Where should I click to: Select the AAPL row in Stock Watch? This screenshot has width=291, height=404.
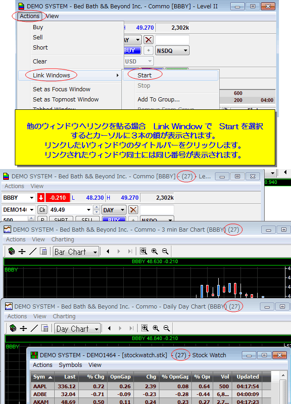(x=151, y=386)
